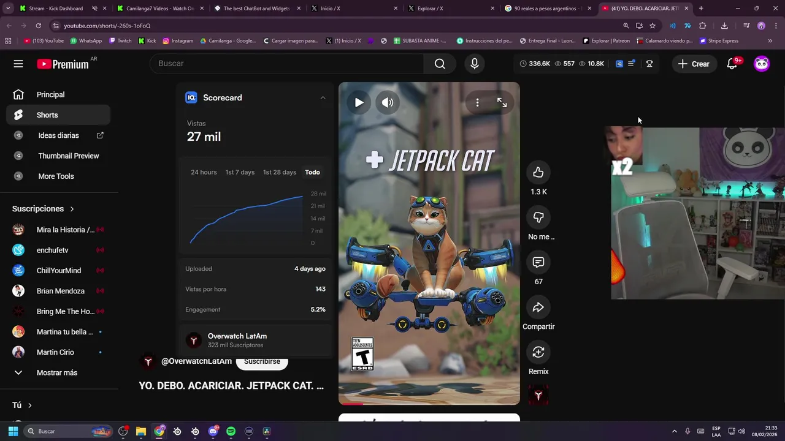The height and width of the screenshot is (441, 785).
Task: Open Bring Me The Horizon subscription
Action: 59,311
